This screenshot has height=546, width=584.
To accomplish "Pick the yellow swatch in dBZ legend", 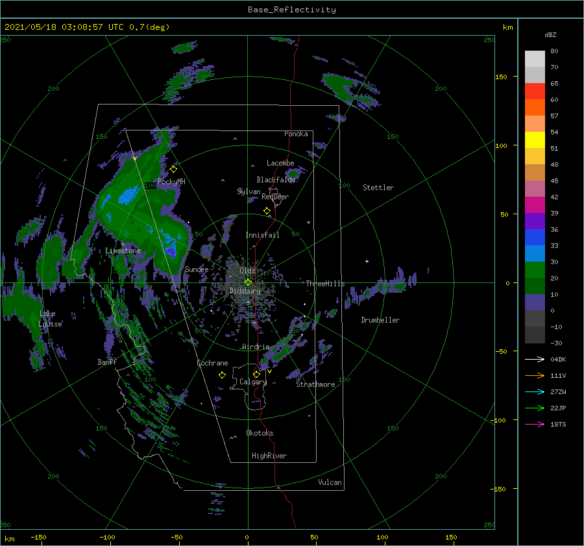I will pyautogui.click(x=535, y=140).
